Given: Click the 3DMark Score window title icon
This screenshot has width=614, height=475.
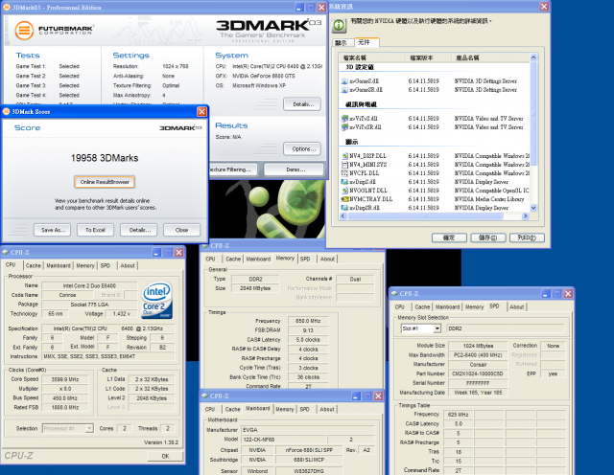Looking at the screenshot, I should (x=7, y=112).
